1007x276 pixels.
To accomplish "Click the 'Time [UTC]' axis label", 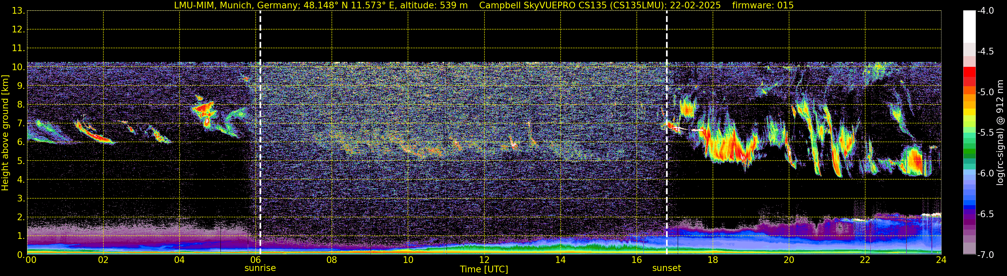I will click(484, 269).
